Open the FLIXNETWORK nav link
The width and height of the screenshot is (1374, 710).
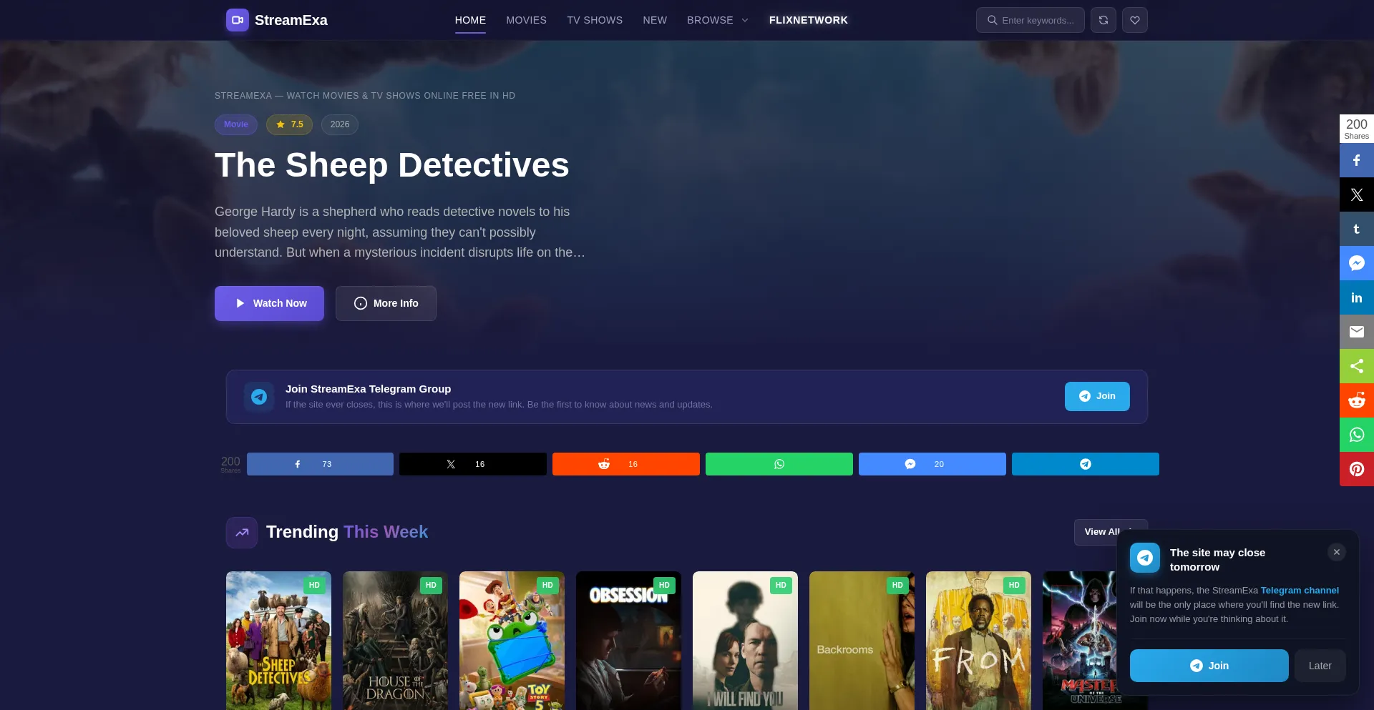click(808, 20)
